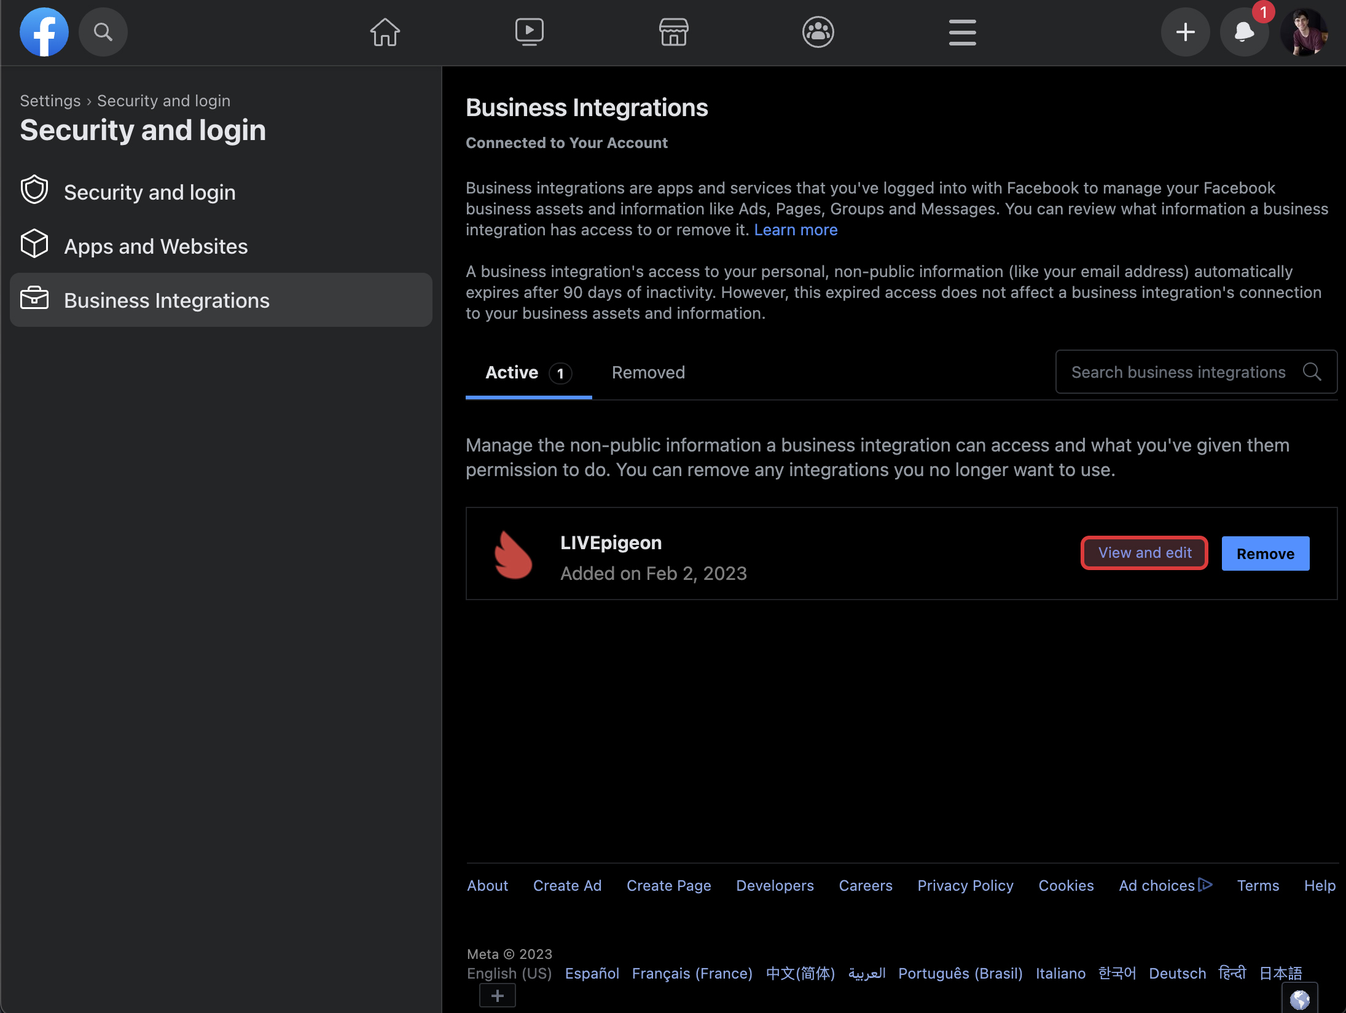Open the Watch video icon

[x=529, y=32]
